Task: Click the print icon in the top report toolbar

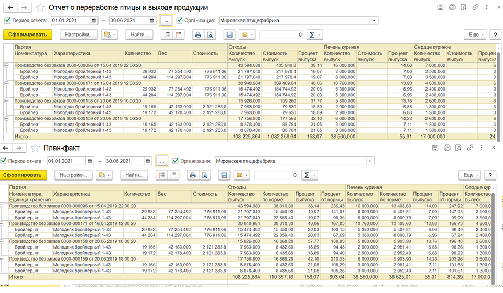Action: [198, 35]
